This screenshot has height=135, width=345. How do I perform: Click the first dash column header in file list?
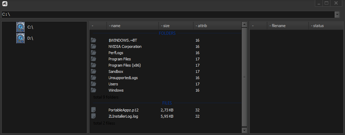pyautogui.click(x=98, y=26)
